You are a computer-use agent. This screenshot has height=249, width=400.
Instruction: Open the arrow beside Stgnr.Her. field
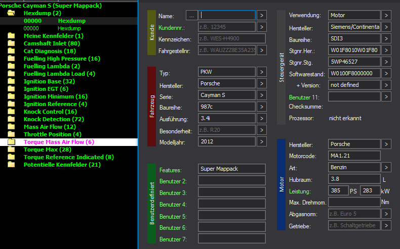pyautogui.click(x=386, y=50)
